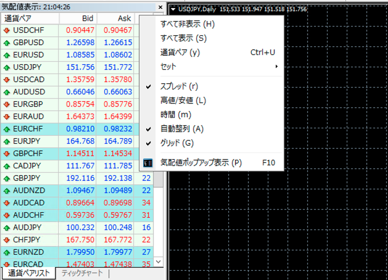The image size is (388, 280).
Task: Click the down arrow icon beside USDCAD
Action: tap(7, 80)
